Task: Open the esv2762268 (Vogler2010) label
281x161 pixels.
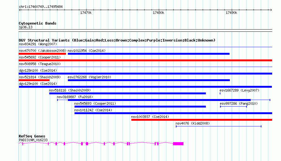Action: point(89,77)
